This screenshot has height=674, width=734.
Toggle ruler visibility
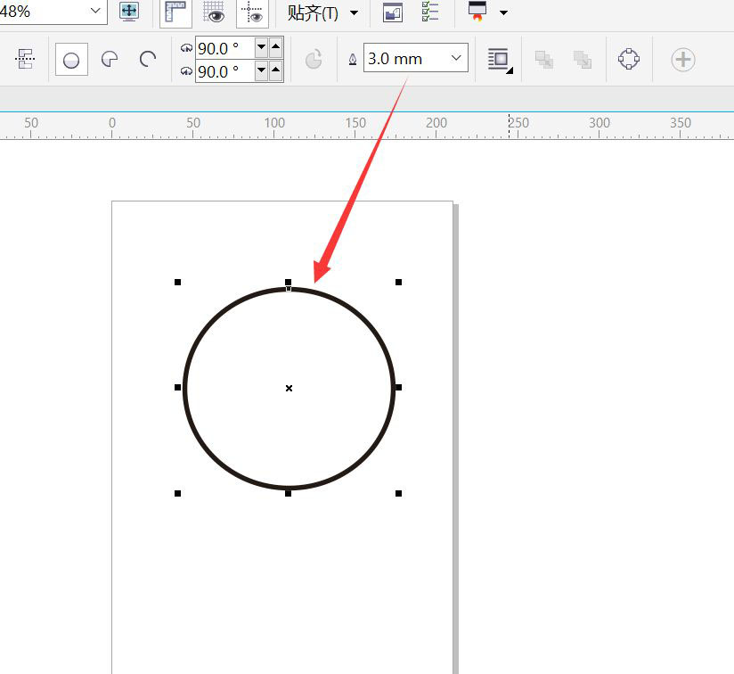pos(179,12)
